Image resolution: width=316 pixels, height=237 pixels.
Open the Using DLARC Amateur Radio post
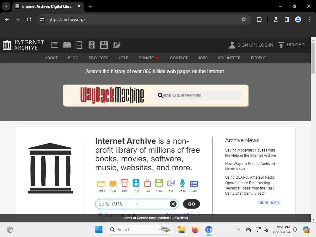click(250, 185)
